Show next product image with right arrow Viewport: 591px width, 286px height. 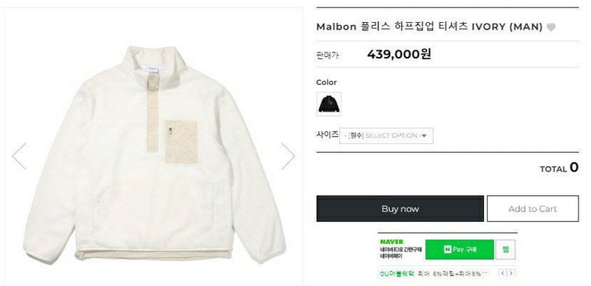288,156
